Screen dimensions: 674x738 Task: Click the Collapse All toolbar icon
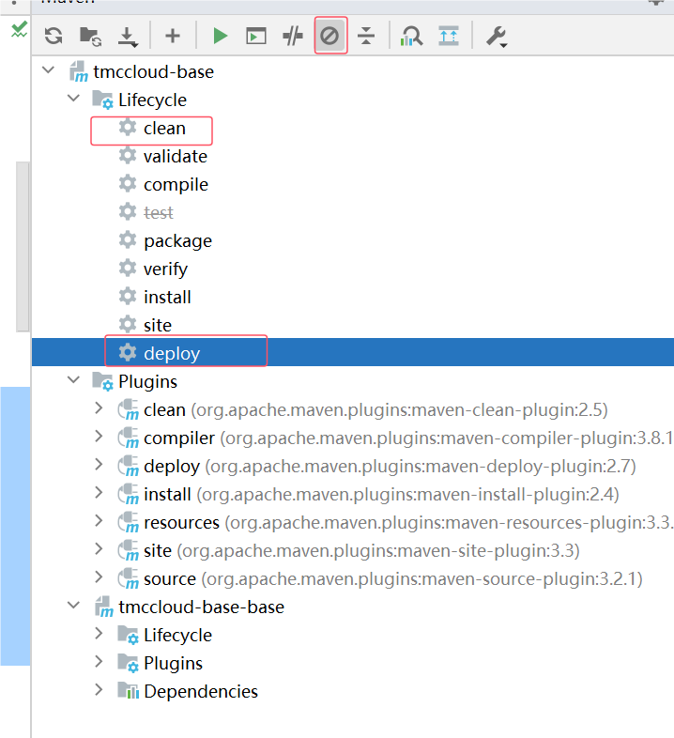coord(366,37)
